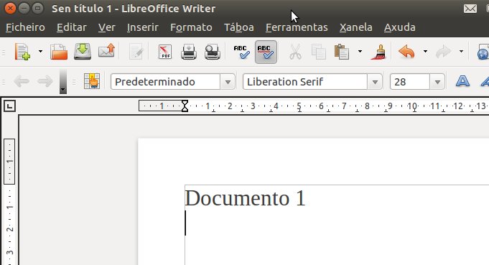Activate the Clone Formatting paintbrush
The width and height of the screenshot is (489, 265).
click(x=378, y=52)
